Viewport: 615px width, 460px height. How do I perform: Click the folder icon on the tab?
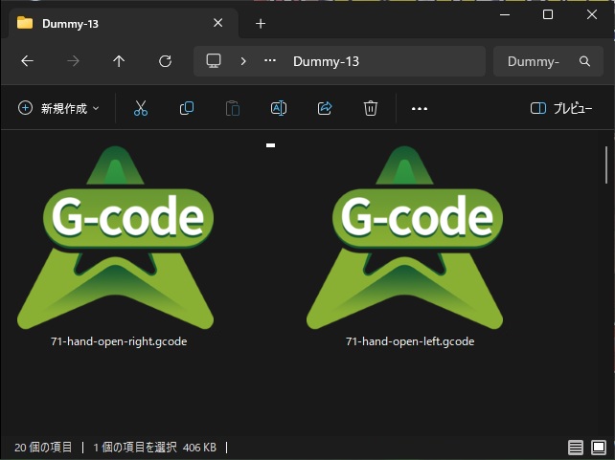click(x=25, y=23)
